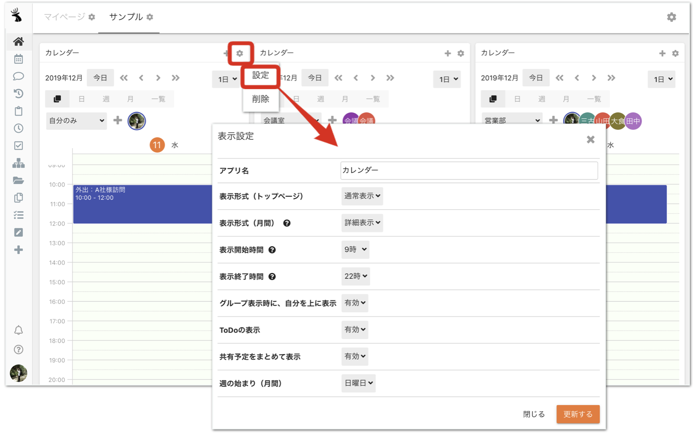Viewport: 693px width, 434px height.
Task: Click the アプリ名 input field
Action: pos(469,170)
